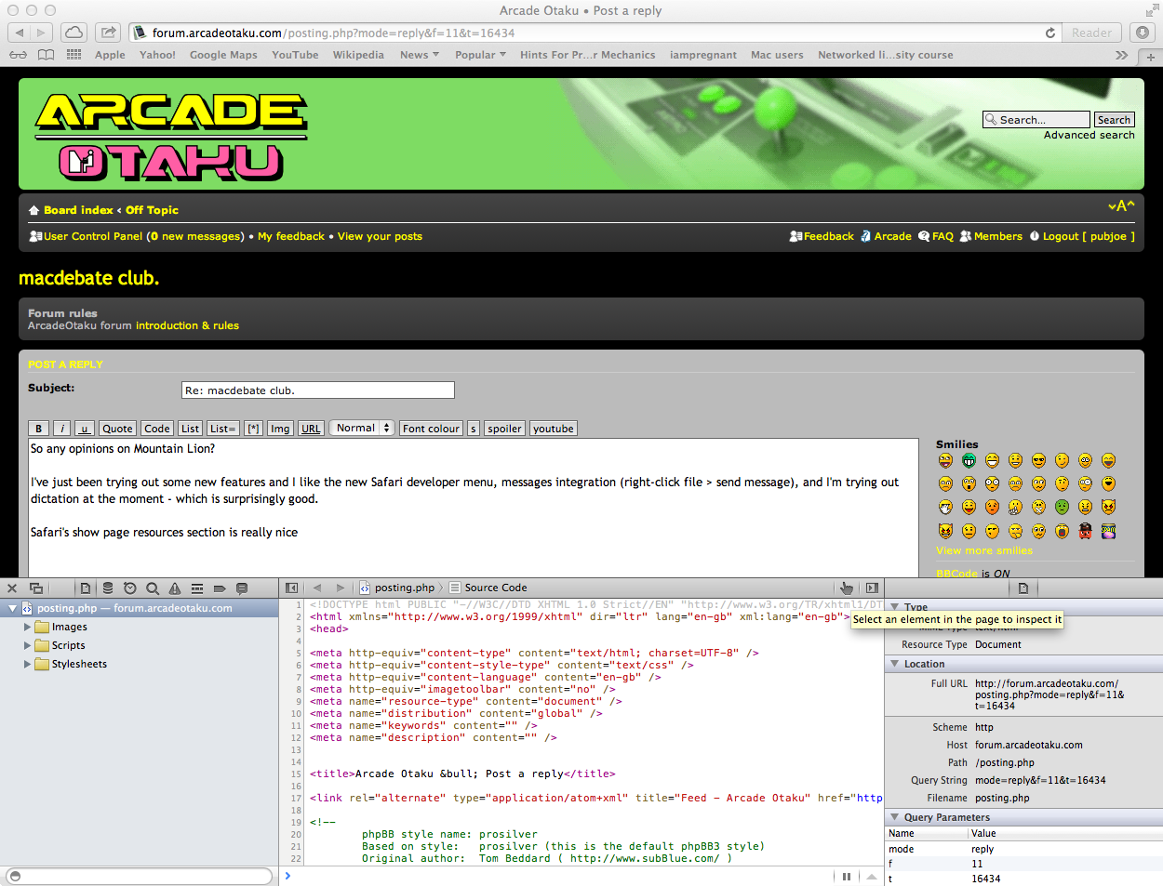Open User Control Panel link
Image resolution: width=1163 pixels, height=886 pixels.
(x=93, y=236)
